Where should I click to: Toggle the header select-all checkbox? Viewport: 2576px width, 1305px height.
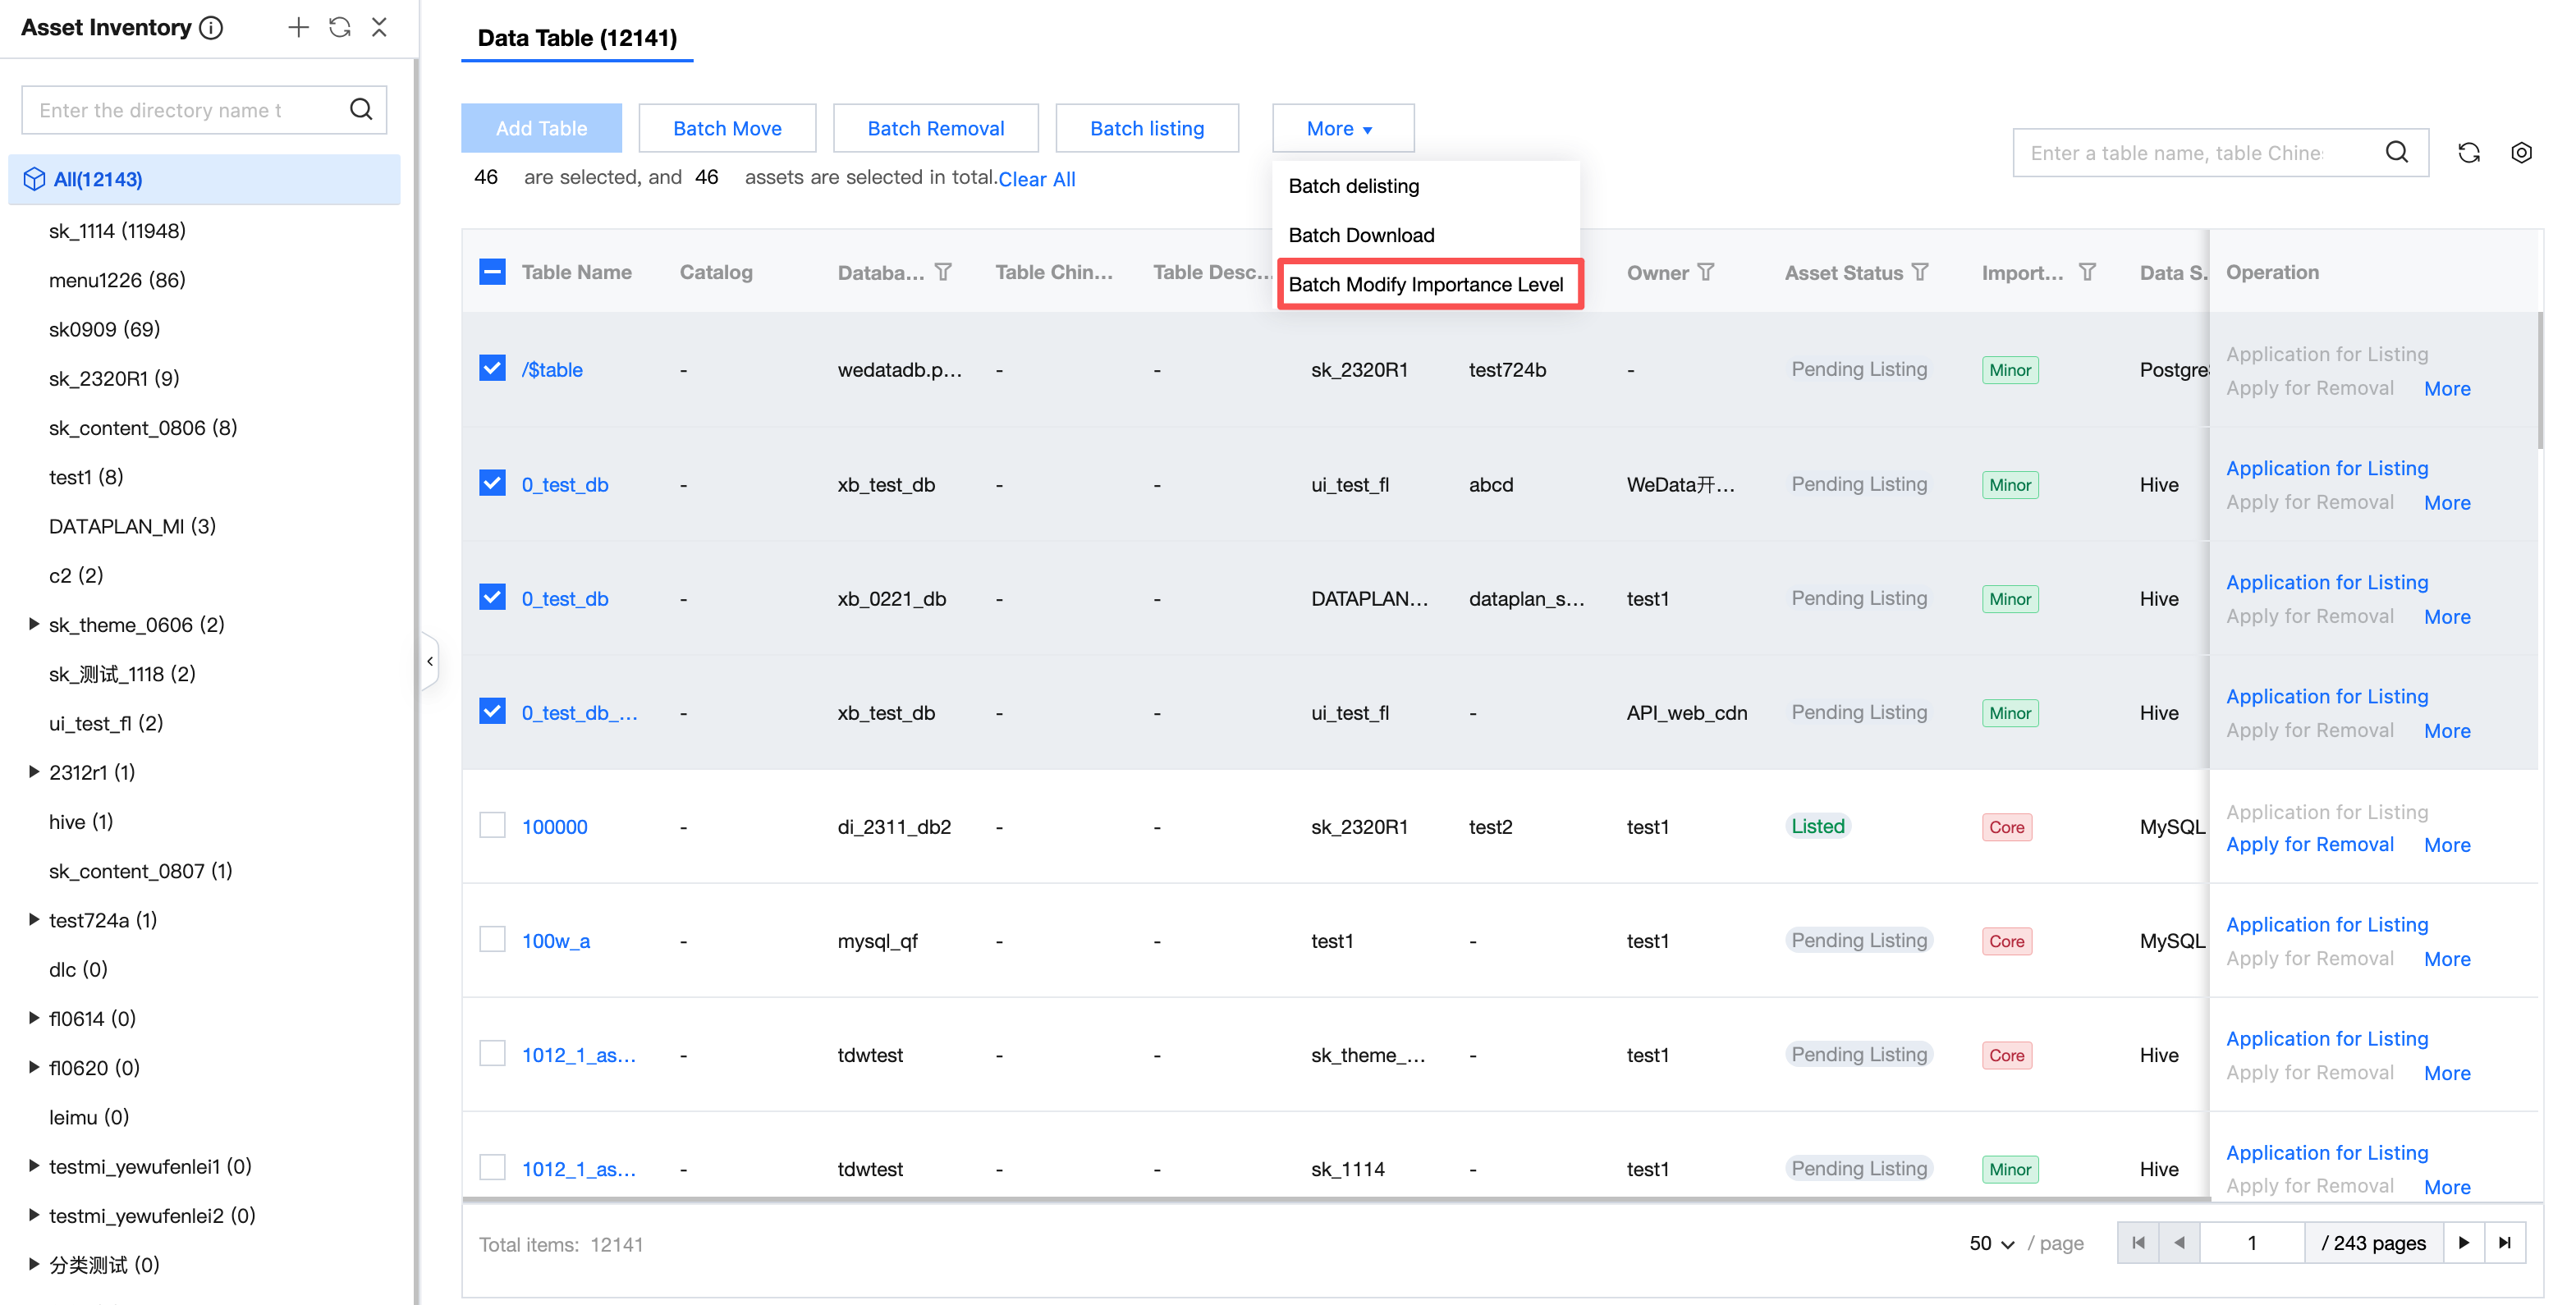[492, 272]
